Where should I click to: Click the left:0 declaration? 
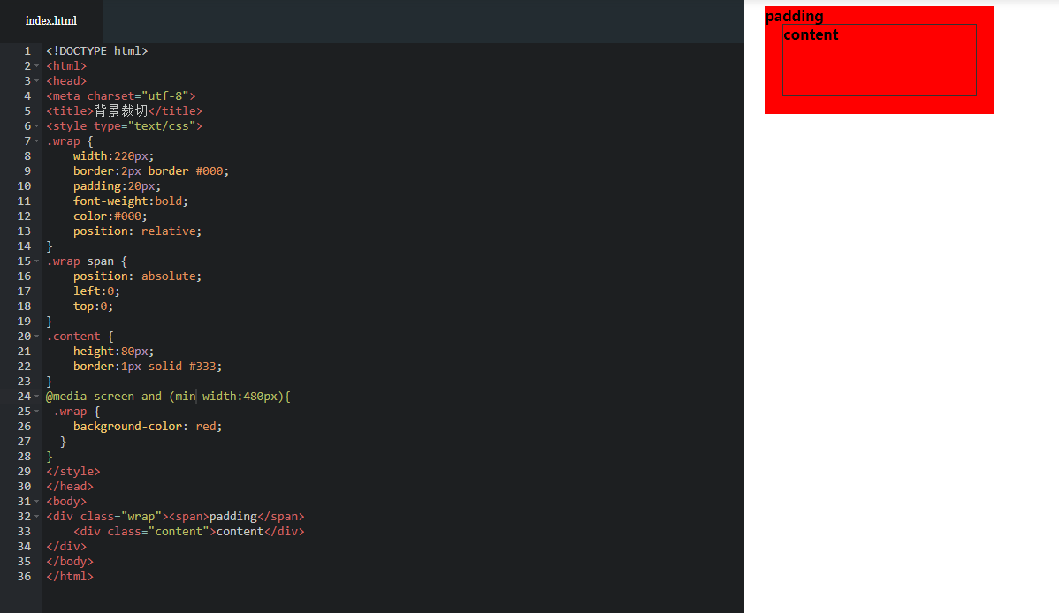pos(96,291)
